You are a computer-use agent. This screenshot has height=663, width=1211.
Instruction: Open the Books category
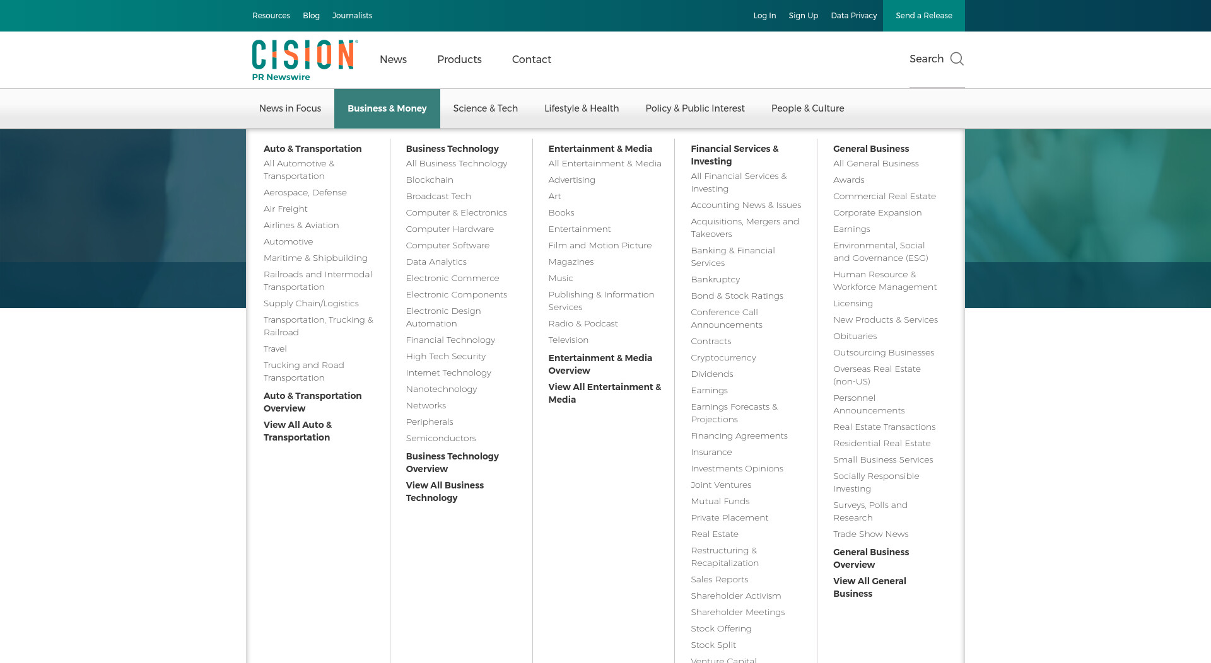click(561, 213)
